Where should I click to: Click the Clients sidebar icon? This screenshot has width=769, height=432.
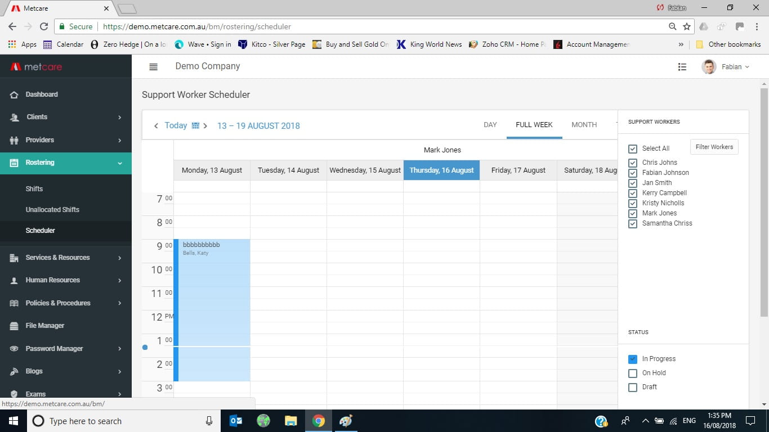14,117
